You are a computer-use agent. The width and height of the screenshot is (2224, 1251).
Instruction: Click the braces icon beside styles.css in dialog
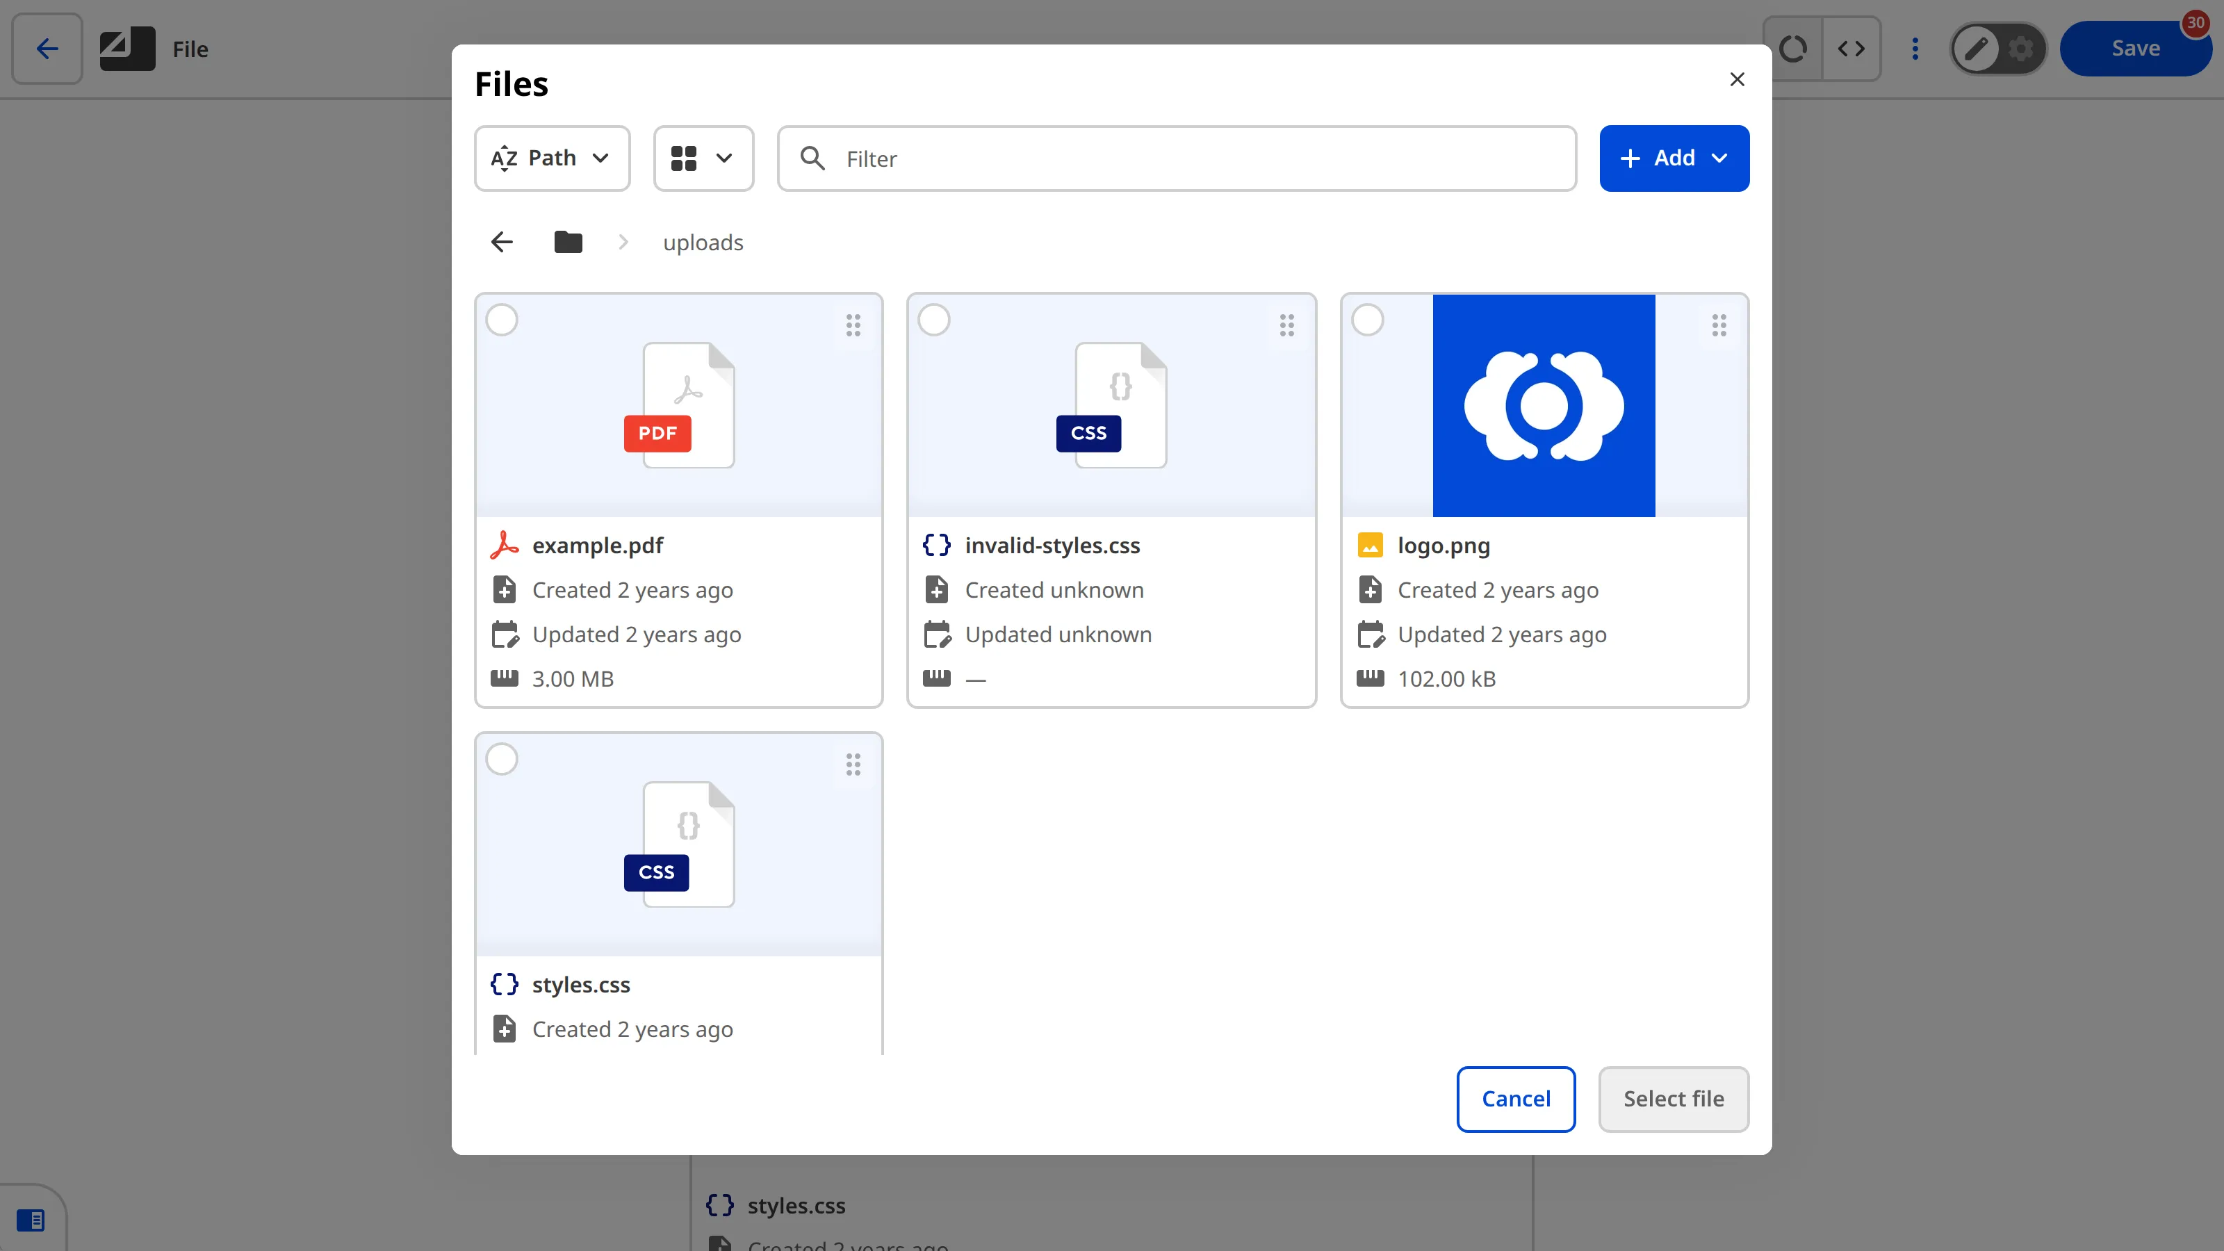click(504, 985)
